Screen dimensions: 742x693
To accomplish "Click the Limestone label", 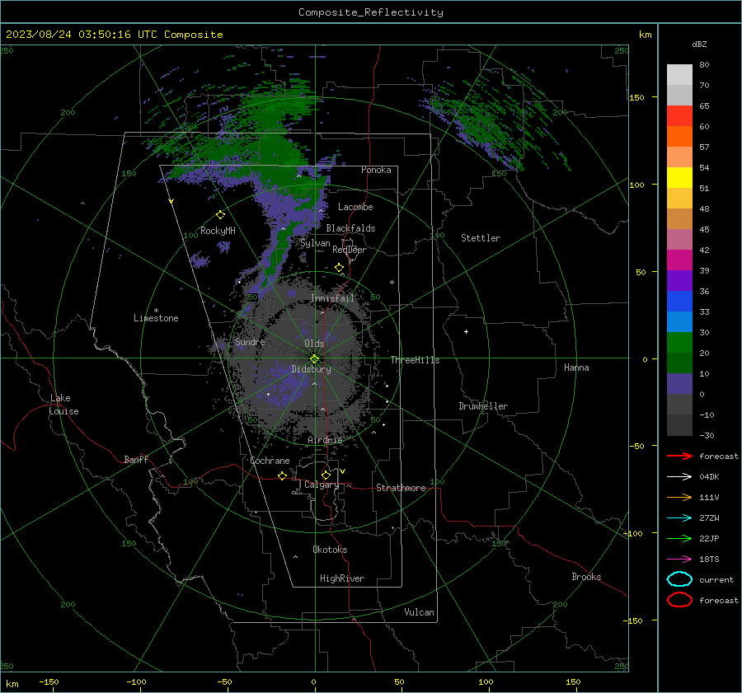I will 156,318.
